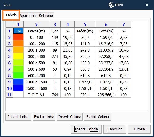This screenshot has height=137, width=154.
Task: Click the cell reading 600 a 700
Action: tap(36, 75)
